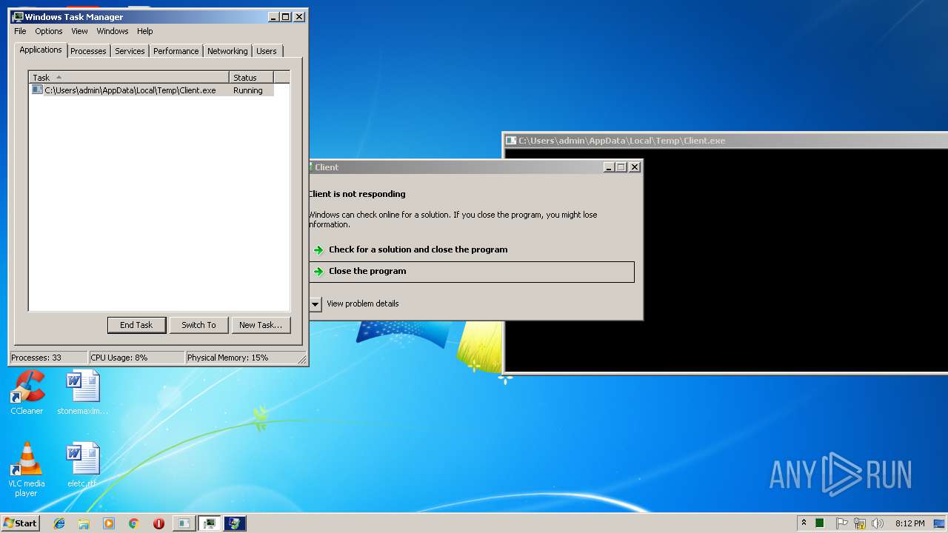Viewport: 948px width, 533px height.
Task: Click the View problem details label
Action: pyautogui.click(x=363, y=304)
